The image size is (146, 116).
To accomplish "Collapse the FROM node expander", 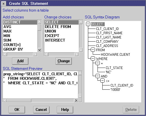I will point(93,50).
